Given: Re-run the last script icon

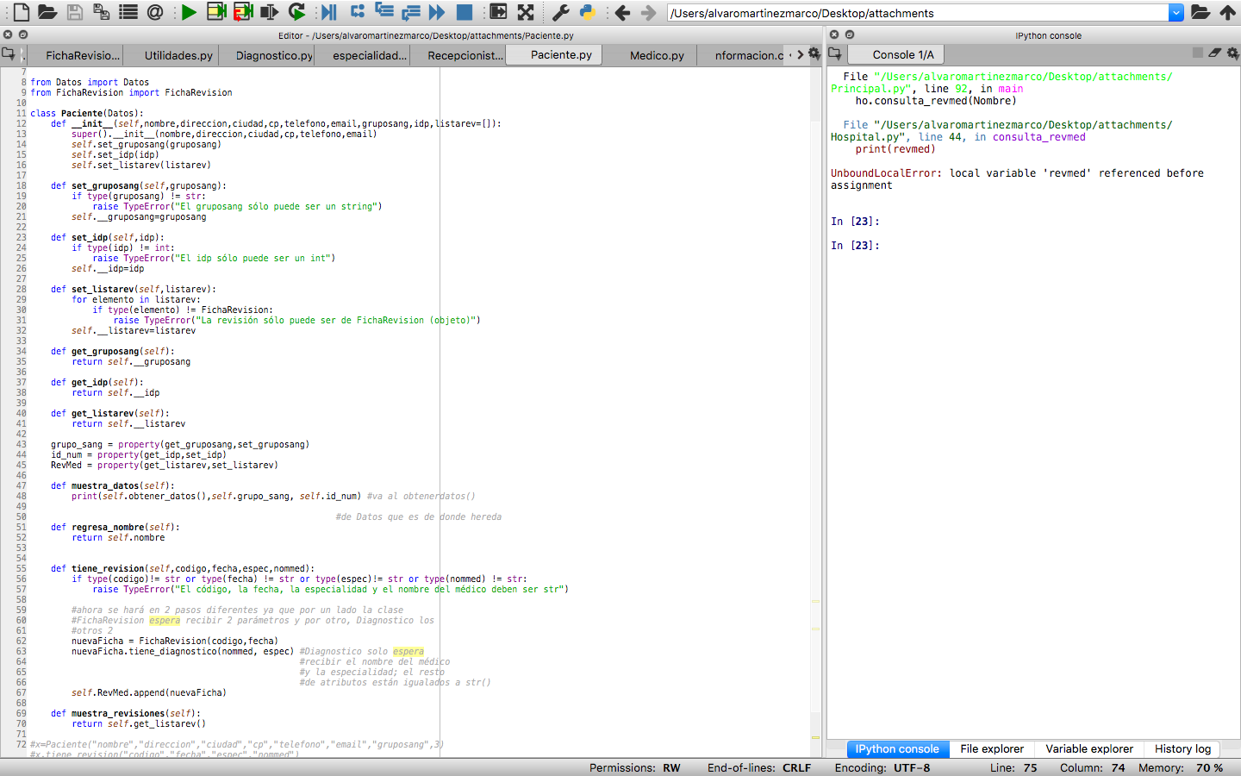Looking at the screenshot, I should (x=297, y=12).
